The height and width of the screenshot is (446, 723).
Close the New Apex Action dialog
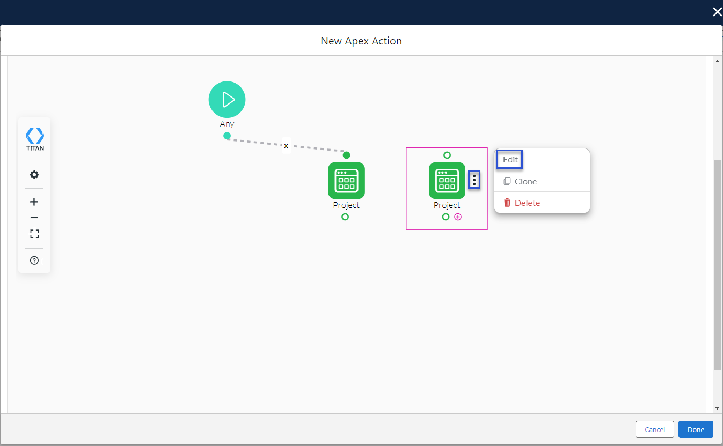tap(717, 12)
